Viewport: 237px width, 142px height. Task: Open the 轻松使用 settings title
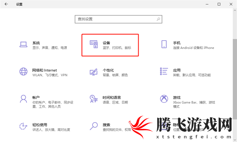click(x=40, y=125)
